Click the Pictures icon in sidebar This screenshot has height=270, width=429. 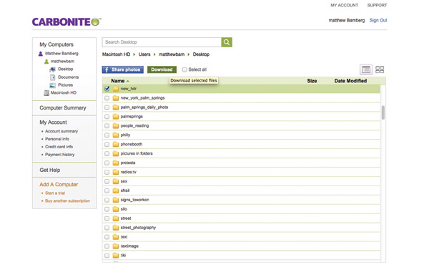click(52, 85)
